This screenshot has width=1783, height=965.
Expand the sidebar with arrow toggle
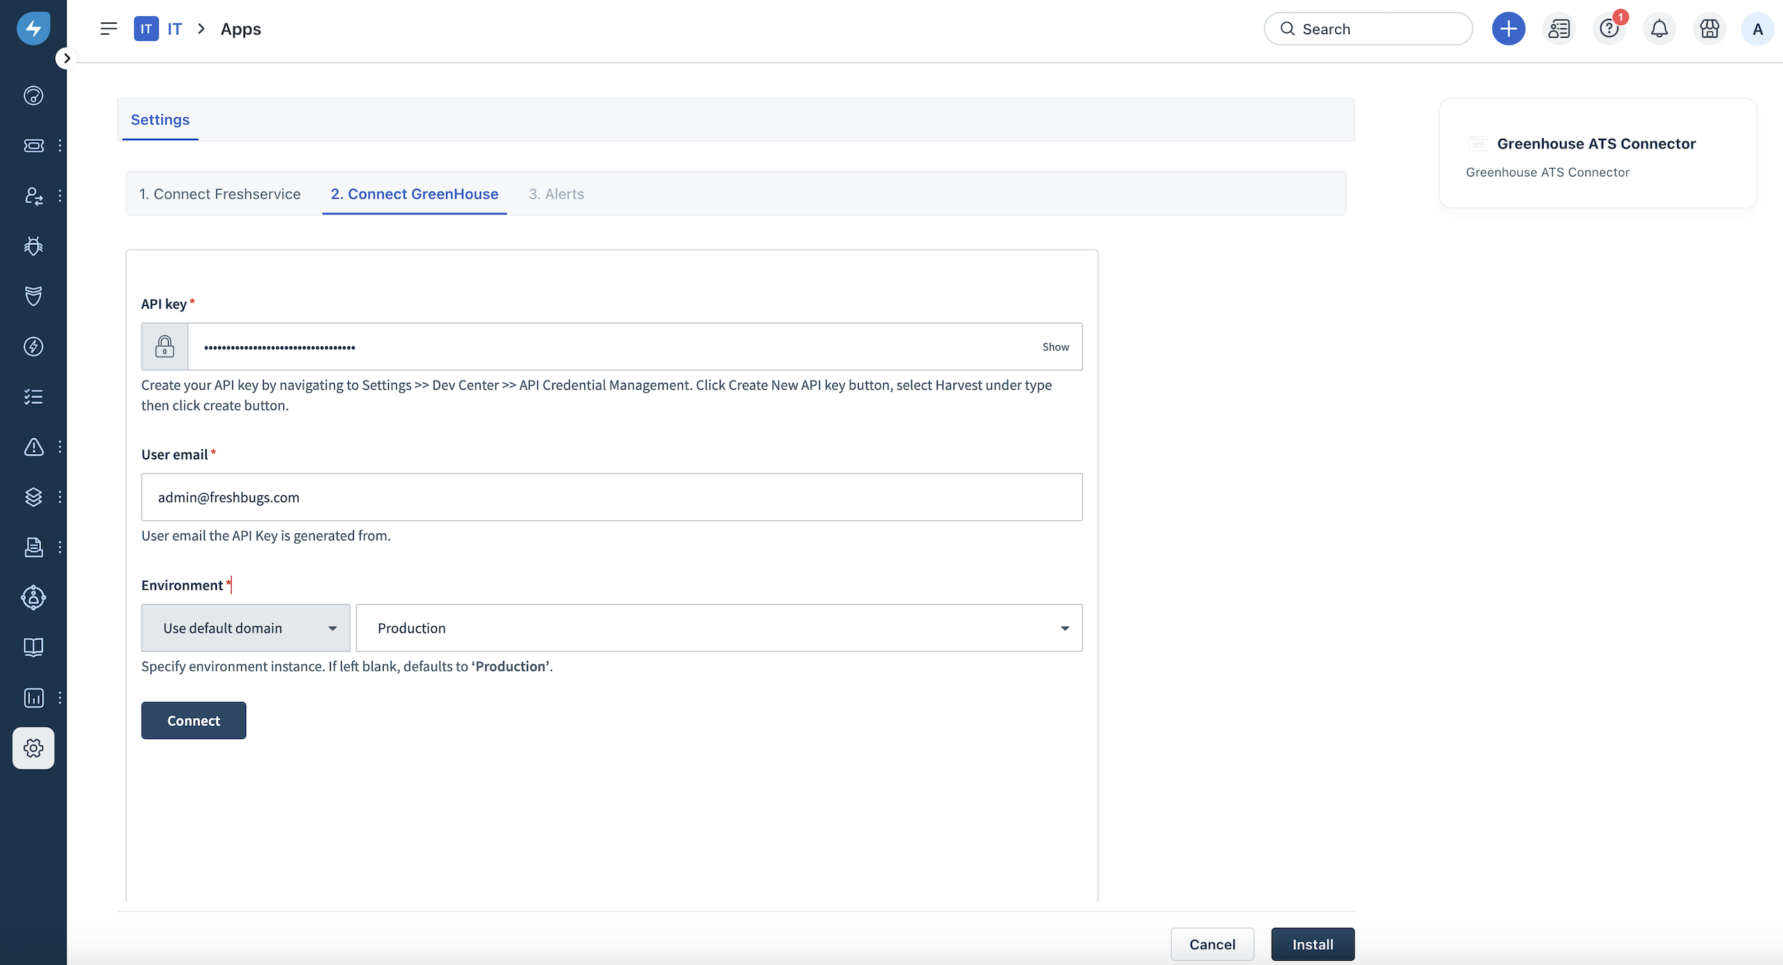click(x=66, y=58)
